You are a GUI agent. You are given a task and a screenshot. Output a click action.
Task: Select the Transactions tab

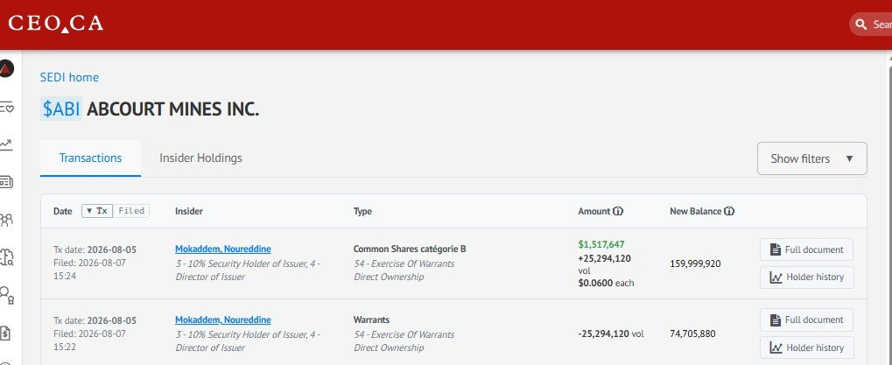pos(90,158)
